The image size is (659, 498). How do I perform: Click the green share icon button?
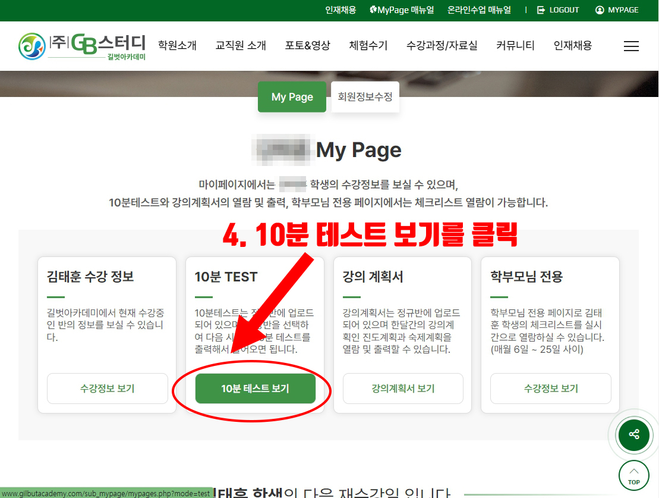(633, 434)
